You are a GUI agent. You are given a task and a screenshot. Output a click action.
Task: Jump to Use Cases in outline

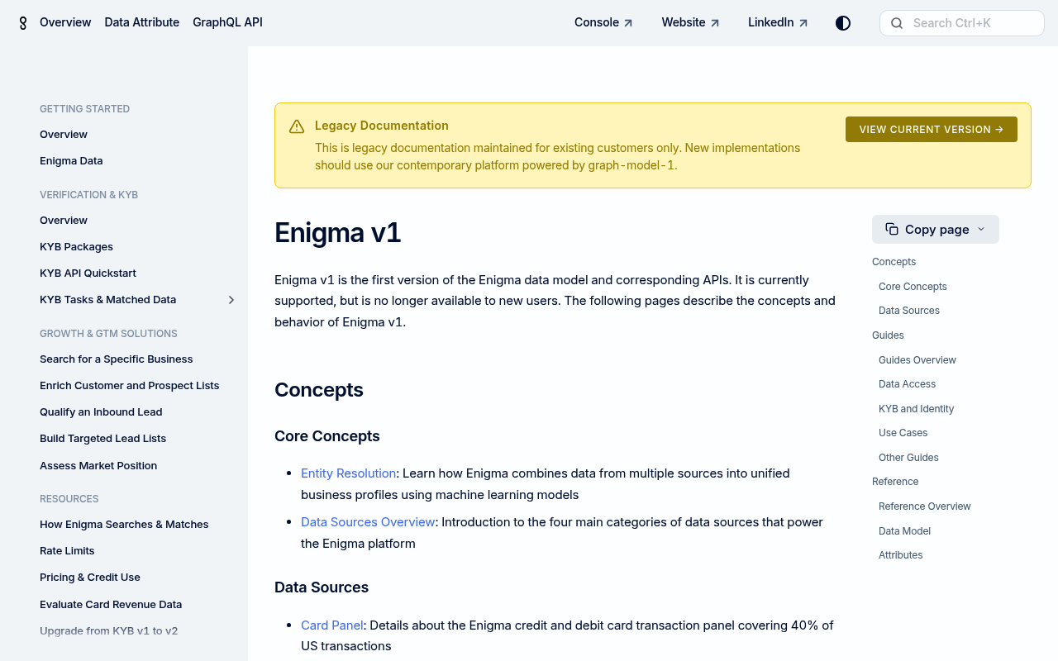[x=903, y=433]
